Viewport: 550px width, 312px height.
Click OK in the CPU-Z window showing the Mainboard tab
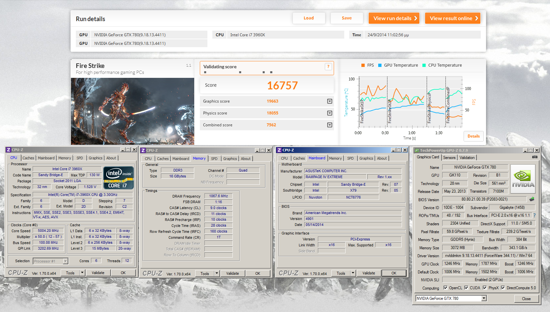click(394, 273)
